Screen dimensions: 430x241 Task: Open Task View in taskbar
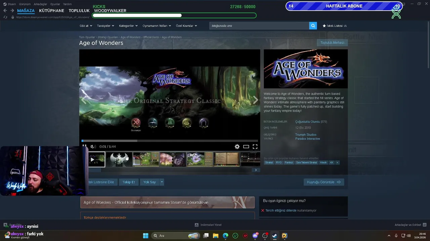click(206, 236)
